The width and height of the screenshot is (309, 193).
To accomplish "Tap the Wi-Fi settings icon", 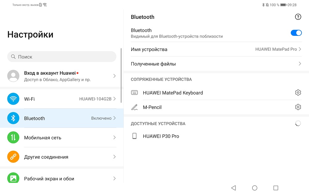I will click(13, 99).
